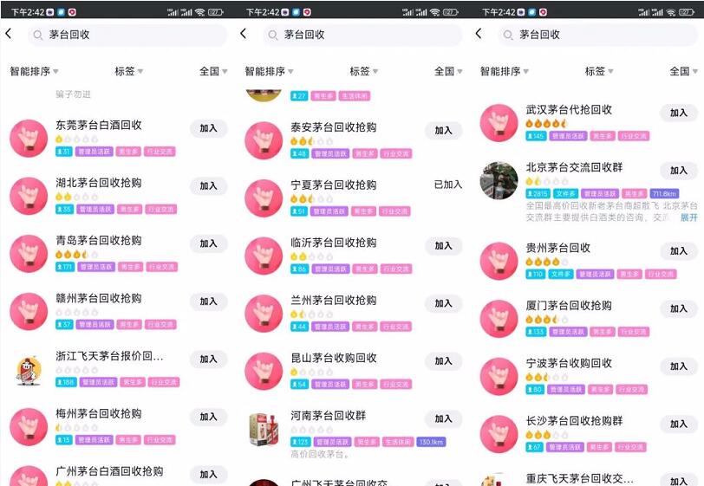Join 长沙茅台回收抢购群 group
The height and width of the screenshot is (486, 704).
[x=679, y=424]
